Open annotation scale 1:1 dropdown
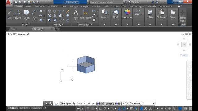The width and height of the screenshot is (198, 111). [x=156, y=109]
